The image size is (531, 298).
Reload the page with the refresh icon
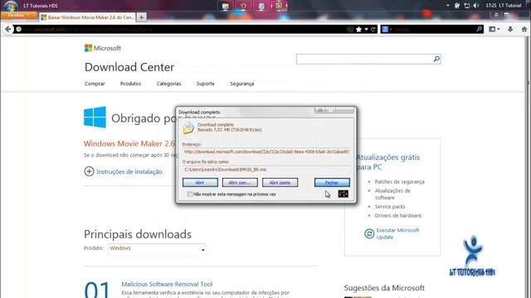point(373,30)
